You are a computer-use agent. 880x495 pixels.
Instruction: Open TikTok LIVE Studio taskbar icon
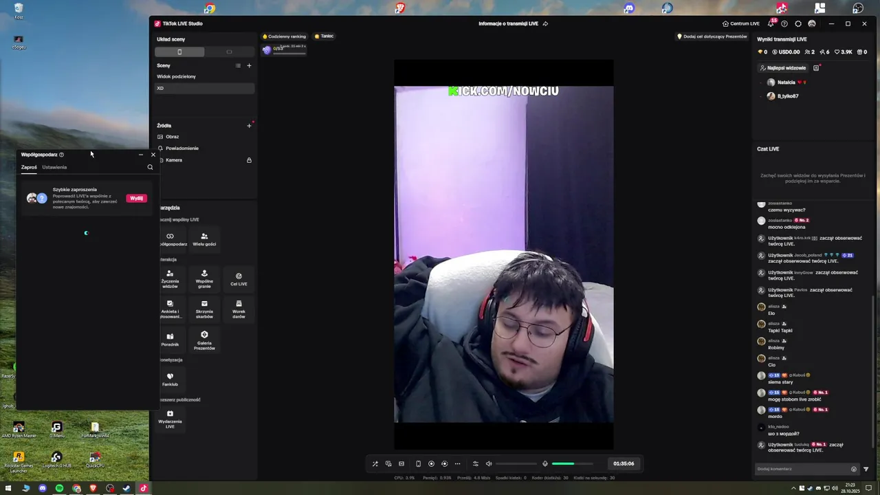[x=144, y=488]
